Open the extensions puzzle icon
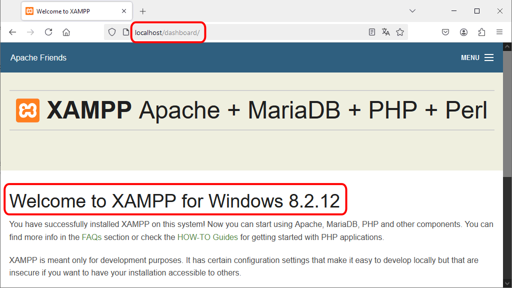 [x=481, y=32]
